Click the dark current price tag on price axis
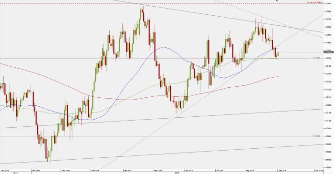 click(x=328, y=52)
